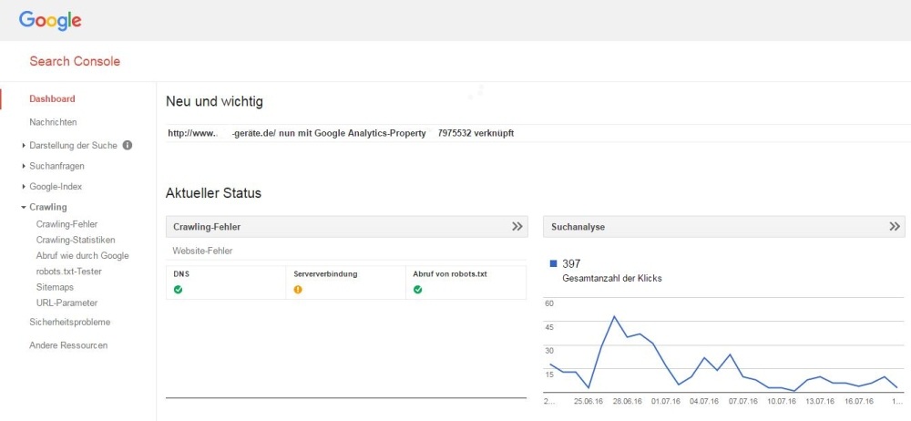911x421 pixels.
Task: Open Crawling-Fehler in the sidebar
Action: (x=67, y=224)
